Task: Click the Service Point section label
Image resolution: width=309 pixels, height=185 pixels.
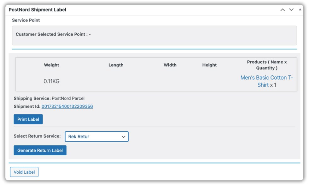Action: tap(26, 20)
